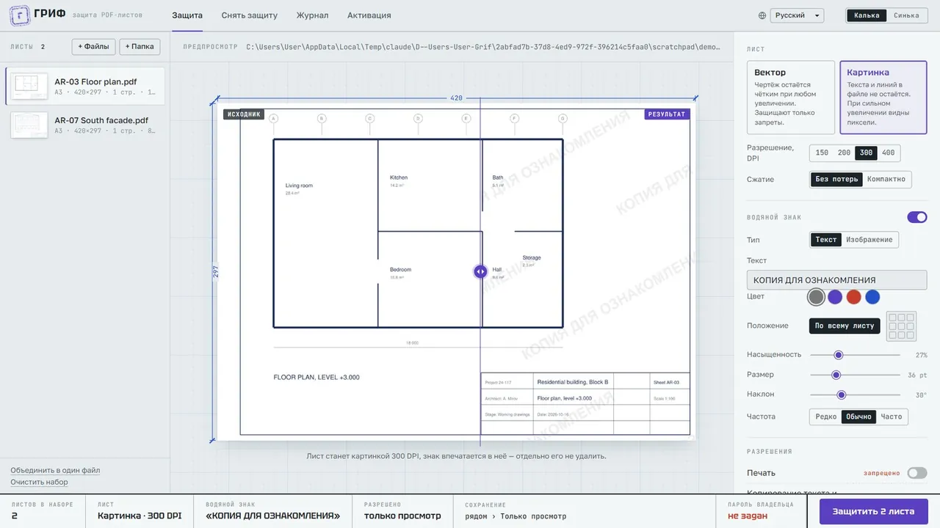
Task: Select Компактно compression
Action: pos(886,180)
